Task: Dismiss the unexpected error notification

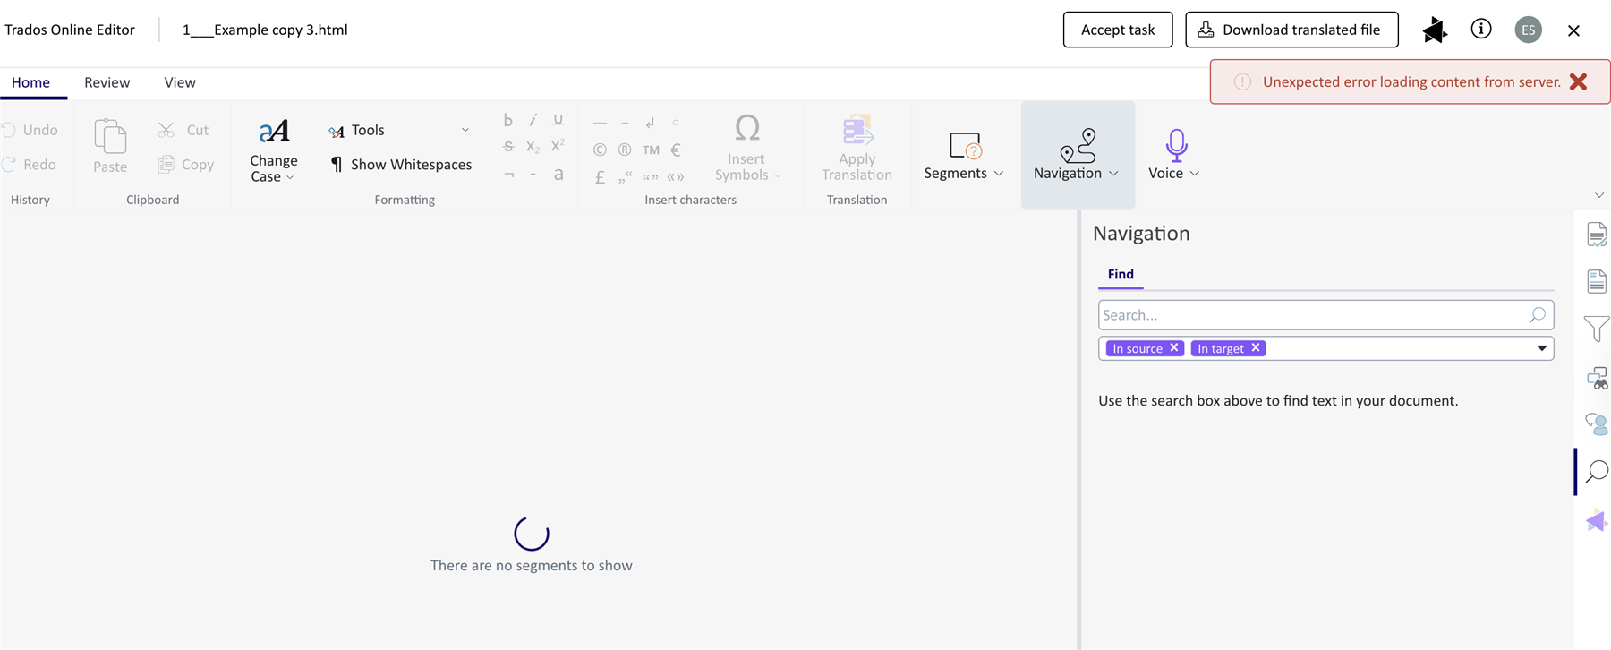Action: 1578,81
